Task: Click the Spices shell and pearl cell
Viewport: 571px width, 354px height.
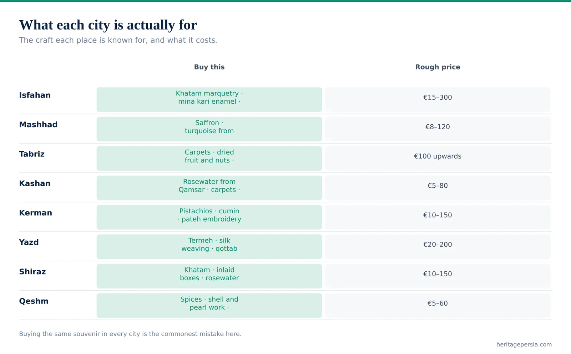Action: pos(209,306)
